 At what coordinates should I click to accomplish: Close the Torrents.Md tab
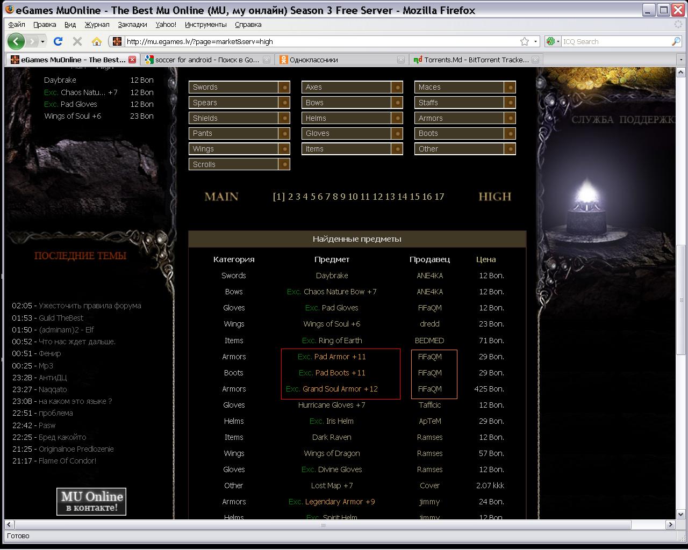[536, 60]
